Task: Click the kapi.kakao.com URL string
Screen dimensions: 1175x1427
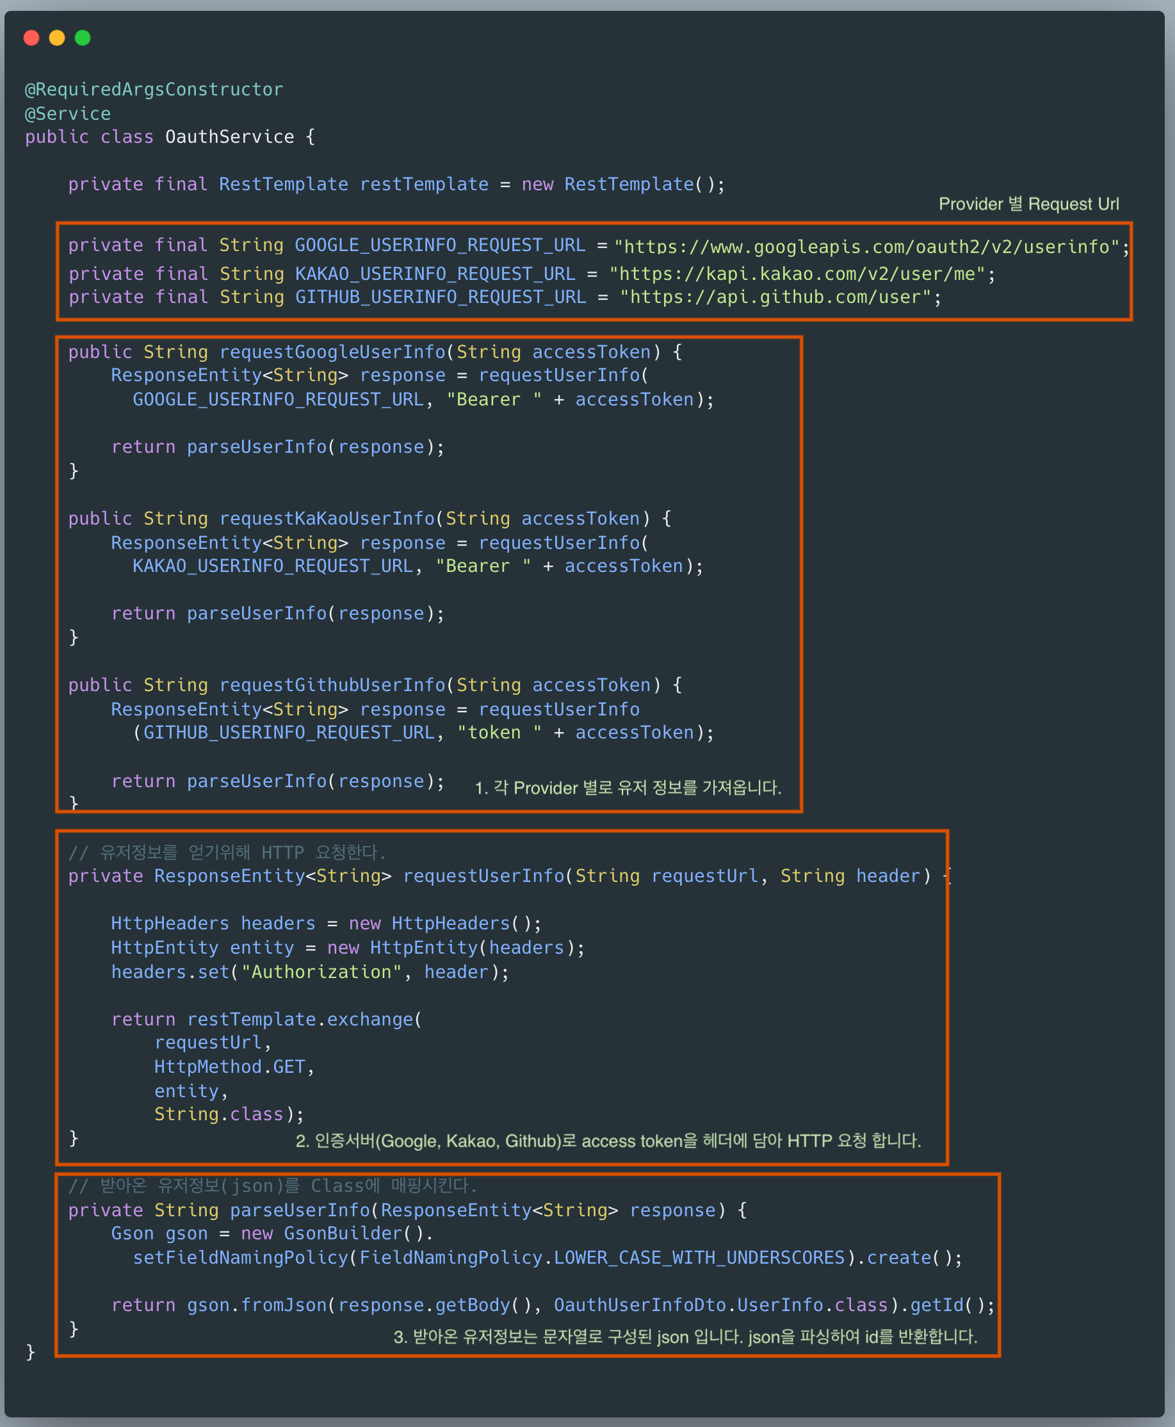Action: click(x=797, y=273)
